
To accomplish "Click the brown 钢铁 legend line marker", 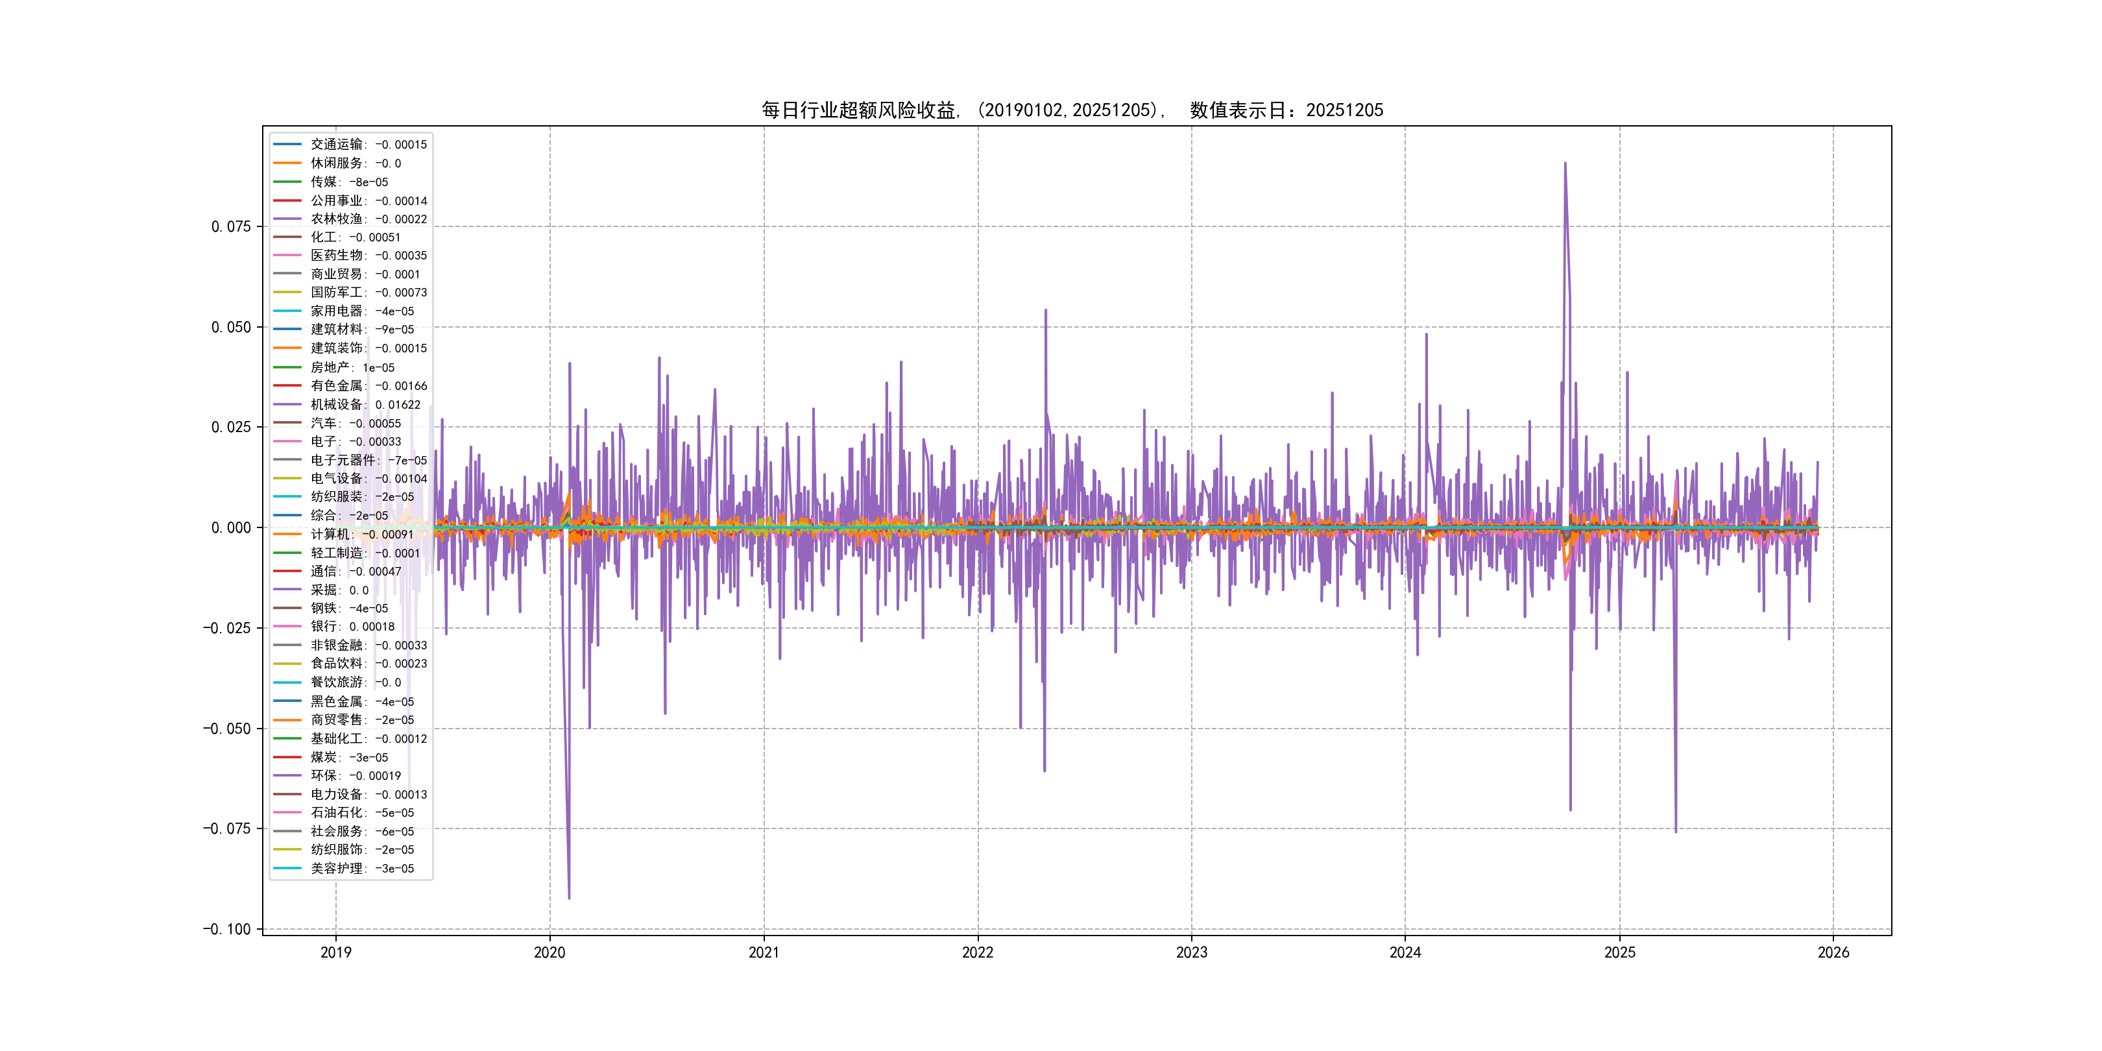I will pos(287,608).
